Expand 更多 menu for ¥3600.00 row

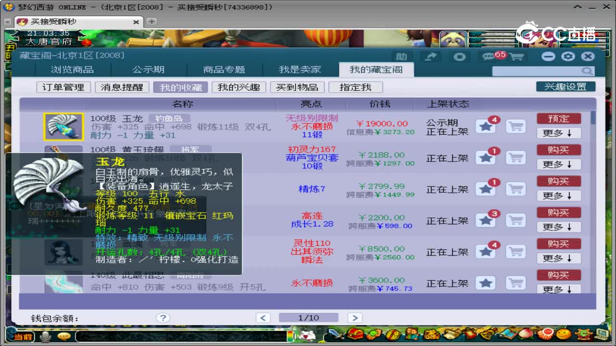click(x=559, y=289)
